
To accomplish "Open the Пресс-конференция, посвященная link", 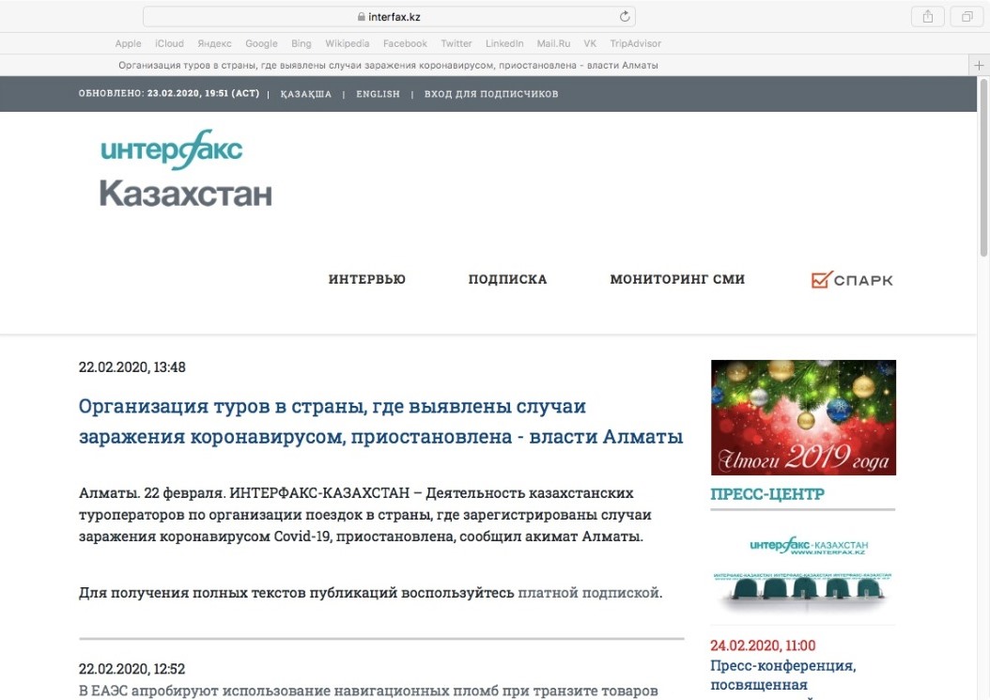I will [783, 675].
